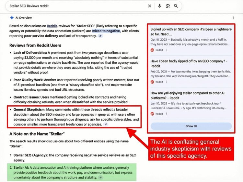
Task: Click the 'A Note on the Name "Stellar"' heading
Action: click(37, 134)
